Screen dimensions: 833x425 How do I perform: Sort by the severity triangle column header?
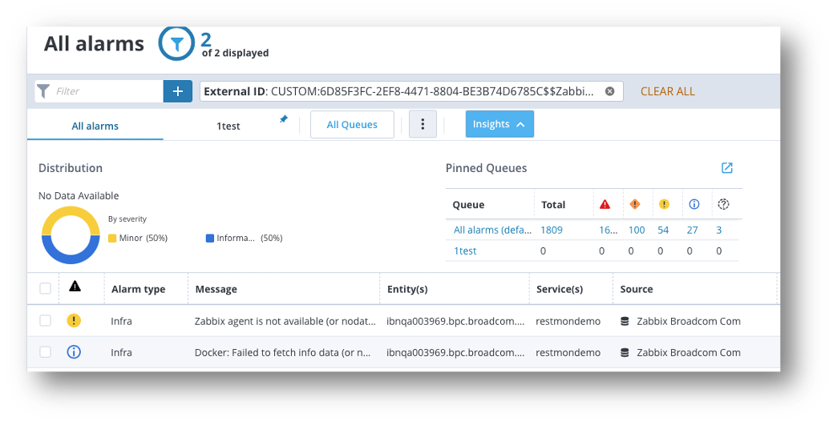[x=75, y=287]
